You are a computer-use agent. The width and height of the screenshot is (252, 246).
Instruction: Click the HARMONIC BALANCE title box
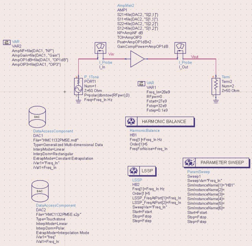164,121
